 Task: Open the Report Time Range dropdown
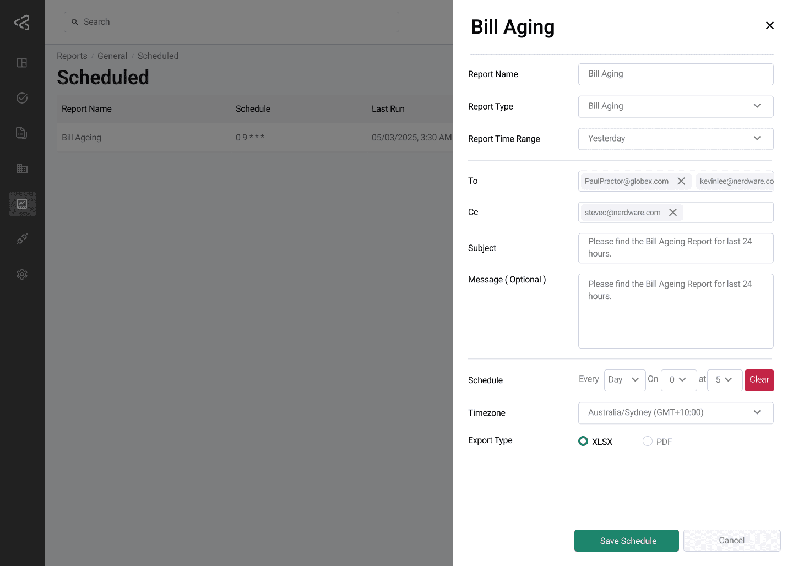[x=675, y=139]
